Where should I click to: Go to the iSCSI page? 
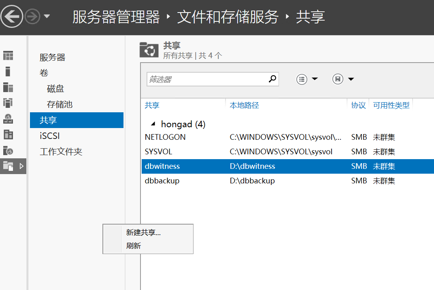click(x=50, y=136)
